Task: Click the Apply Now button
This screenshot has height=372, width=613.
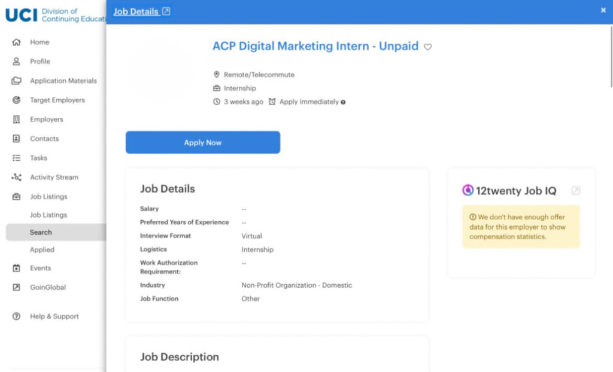Action: coord(202,142)
